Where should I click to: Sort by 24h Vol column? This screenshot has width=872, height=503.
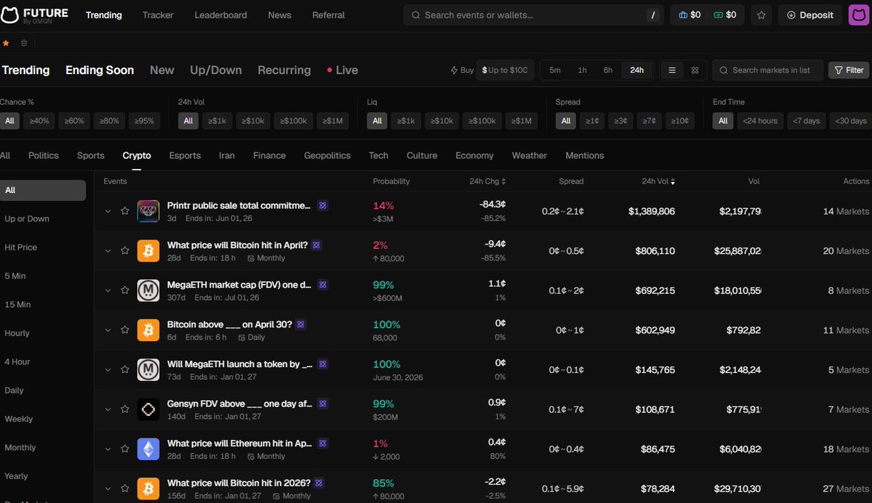click(x=658, y=181)
